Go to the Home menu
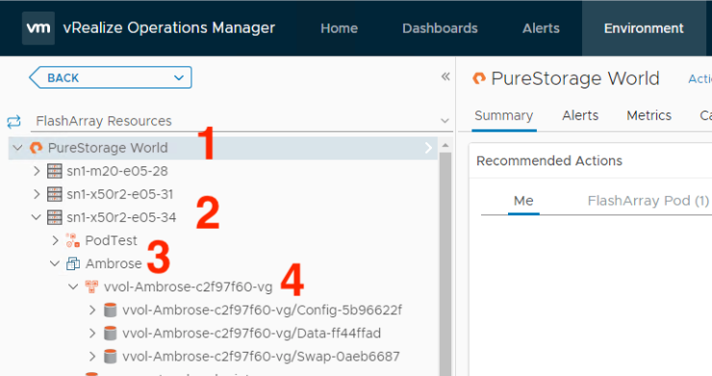Image resolution: width=712 pixels, height=376 pixels. (x=340, y=28)
